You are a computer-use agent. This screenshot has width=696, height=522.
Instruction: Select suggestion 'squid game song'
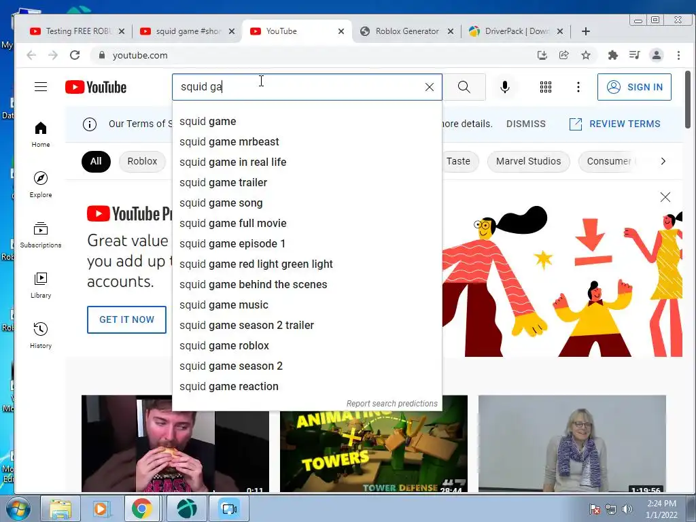click(x=307, y=203)
